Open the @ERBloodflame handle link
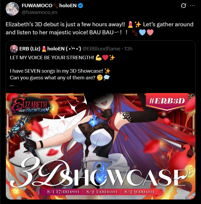Image resolution: width=201 pixels, height=204 pixels. 101,49
